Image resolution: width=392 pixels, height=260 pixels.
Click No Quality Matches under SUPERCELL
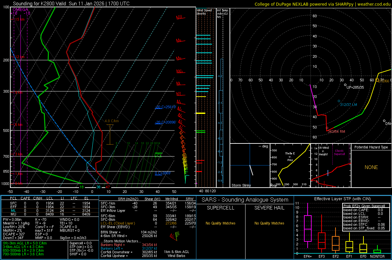point(221,223)
